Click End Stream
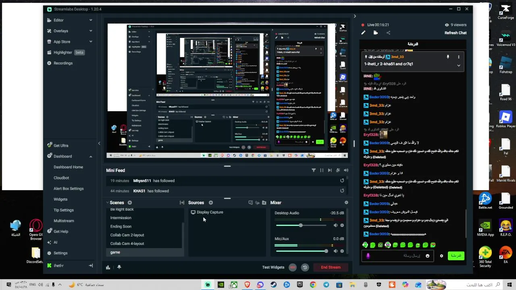 click(x=331, y=267)
